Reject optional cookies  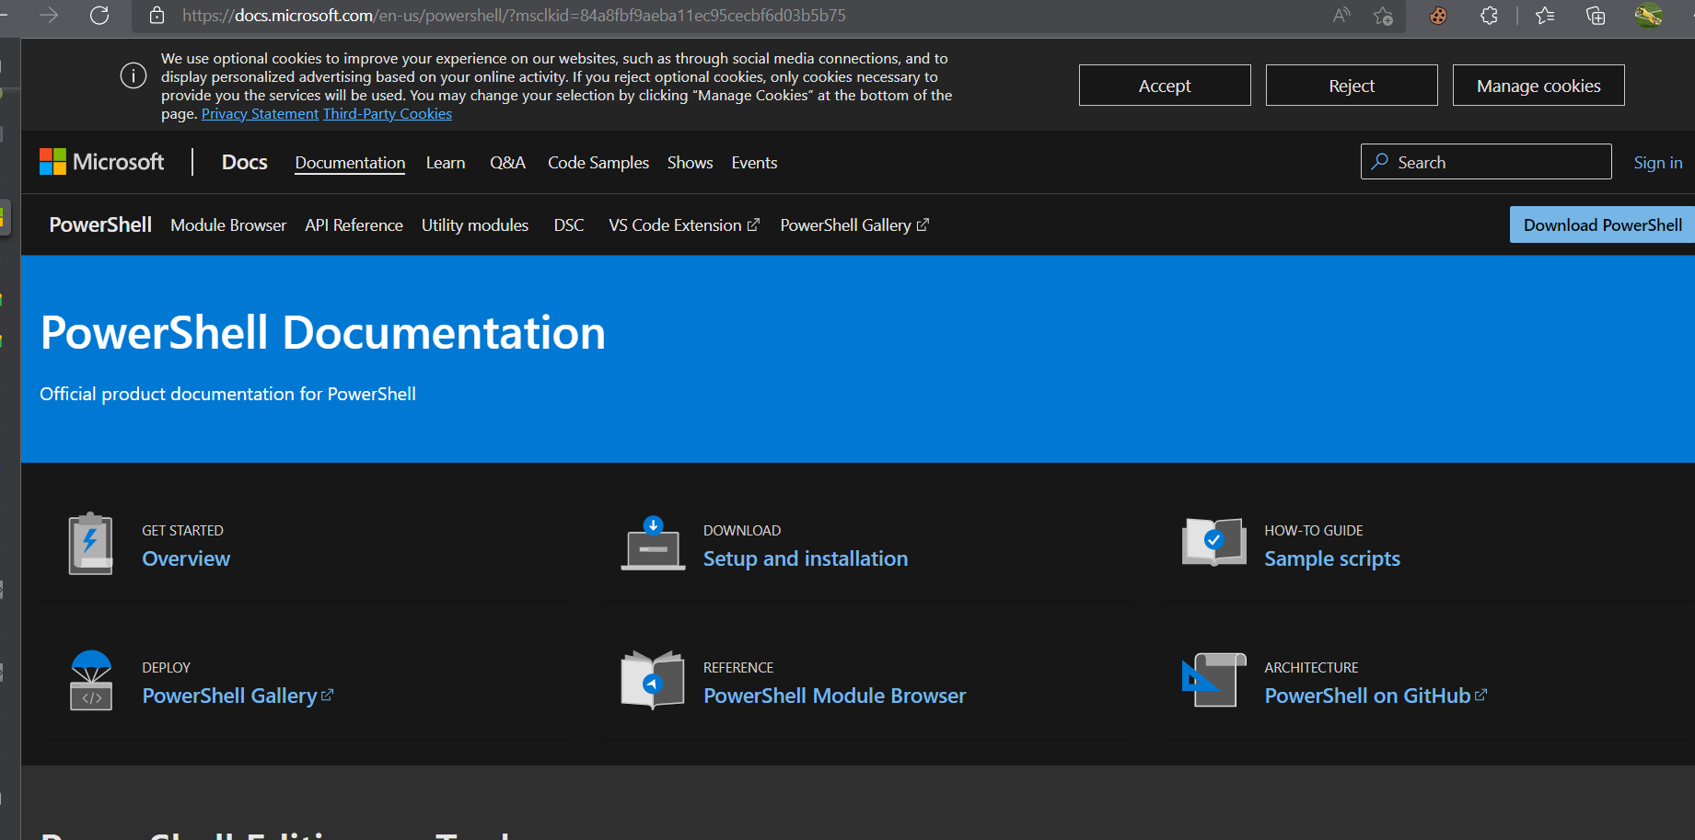(x=1352, y=86)
